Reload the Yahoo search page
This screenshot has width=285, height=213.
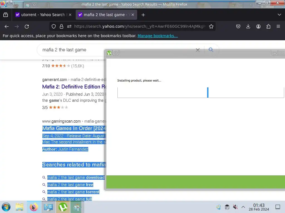click(x=27, y=27)
